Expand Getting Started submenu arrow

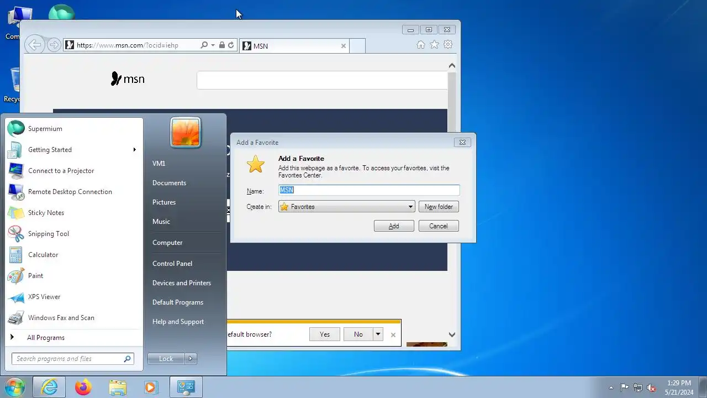tap(134, 150)
